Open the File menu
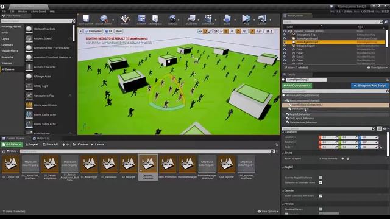Screen dimensions: 390x219 [4, 12]
